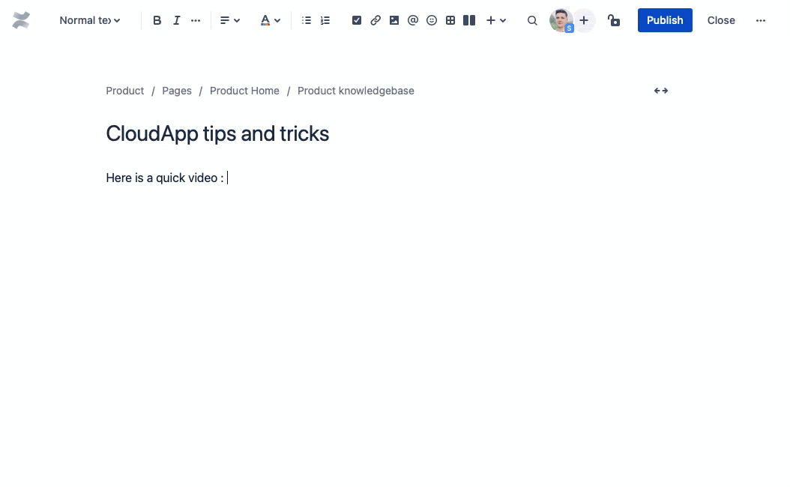The height and width of the screenshot is (487, 790).
Task: Open text alignment dropdown
Action: (x=230, y=21)
